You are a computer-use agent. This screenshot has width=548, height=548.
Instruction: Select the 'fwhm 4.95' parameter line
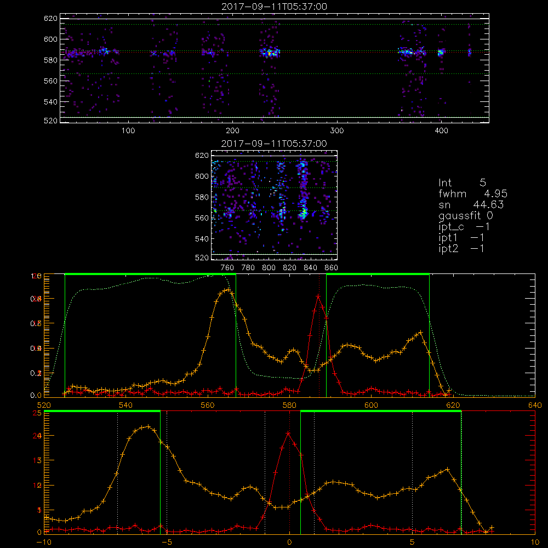pyautogui.click(x=473, y=193)
